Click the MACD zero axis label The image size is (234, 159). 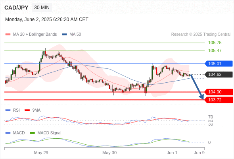[209, 142]
